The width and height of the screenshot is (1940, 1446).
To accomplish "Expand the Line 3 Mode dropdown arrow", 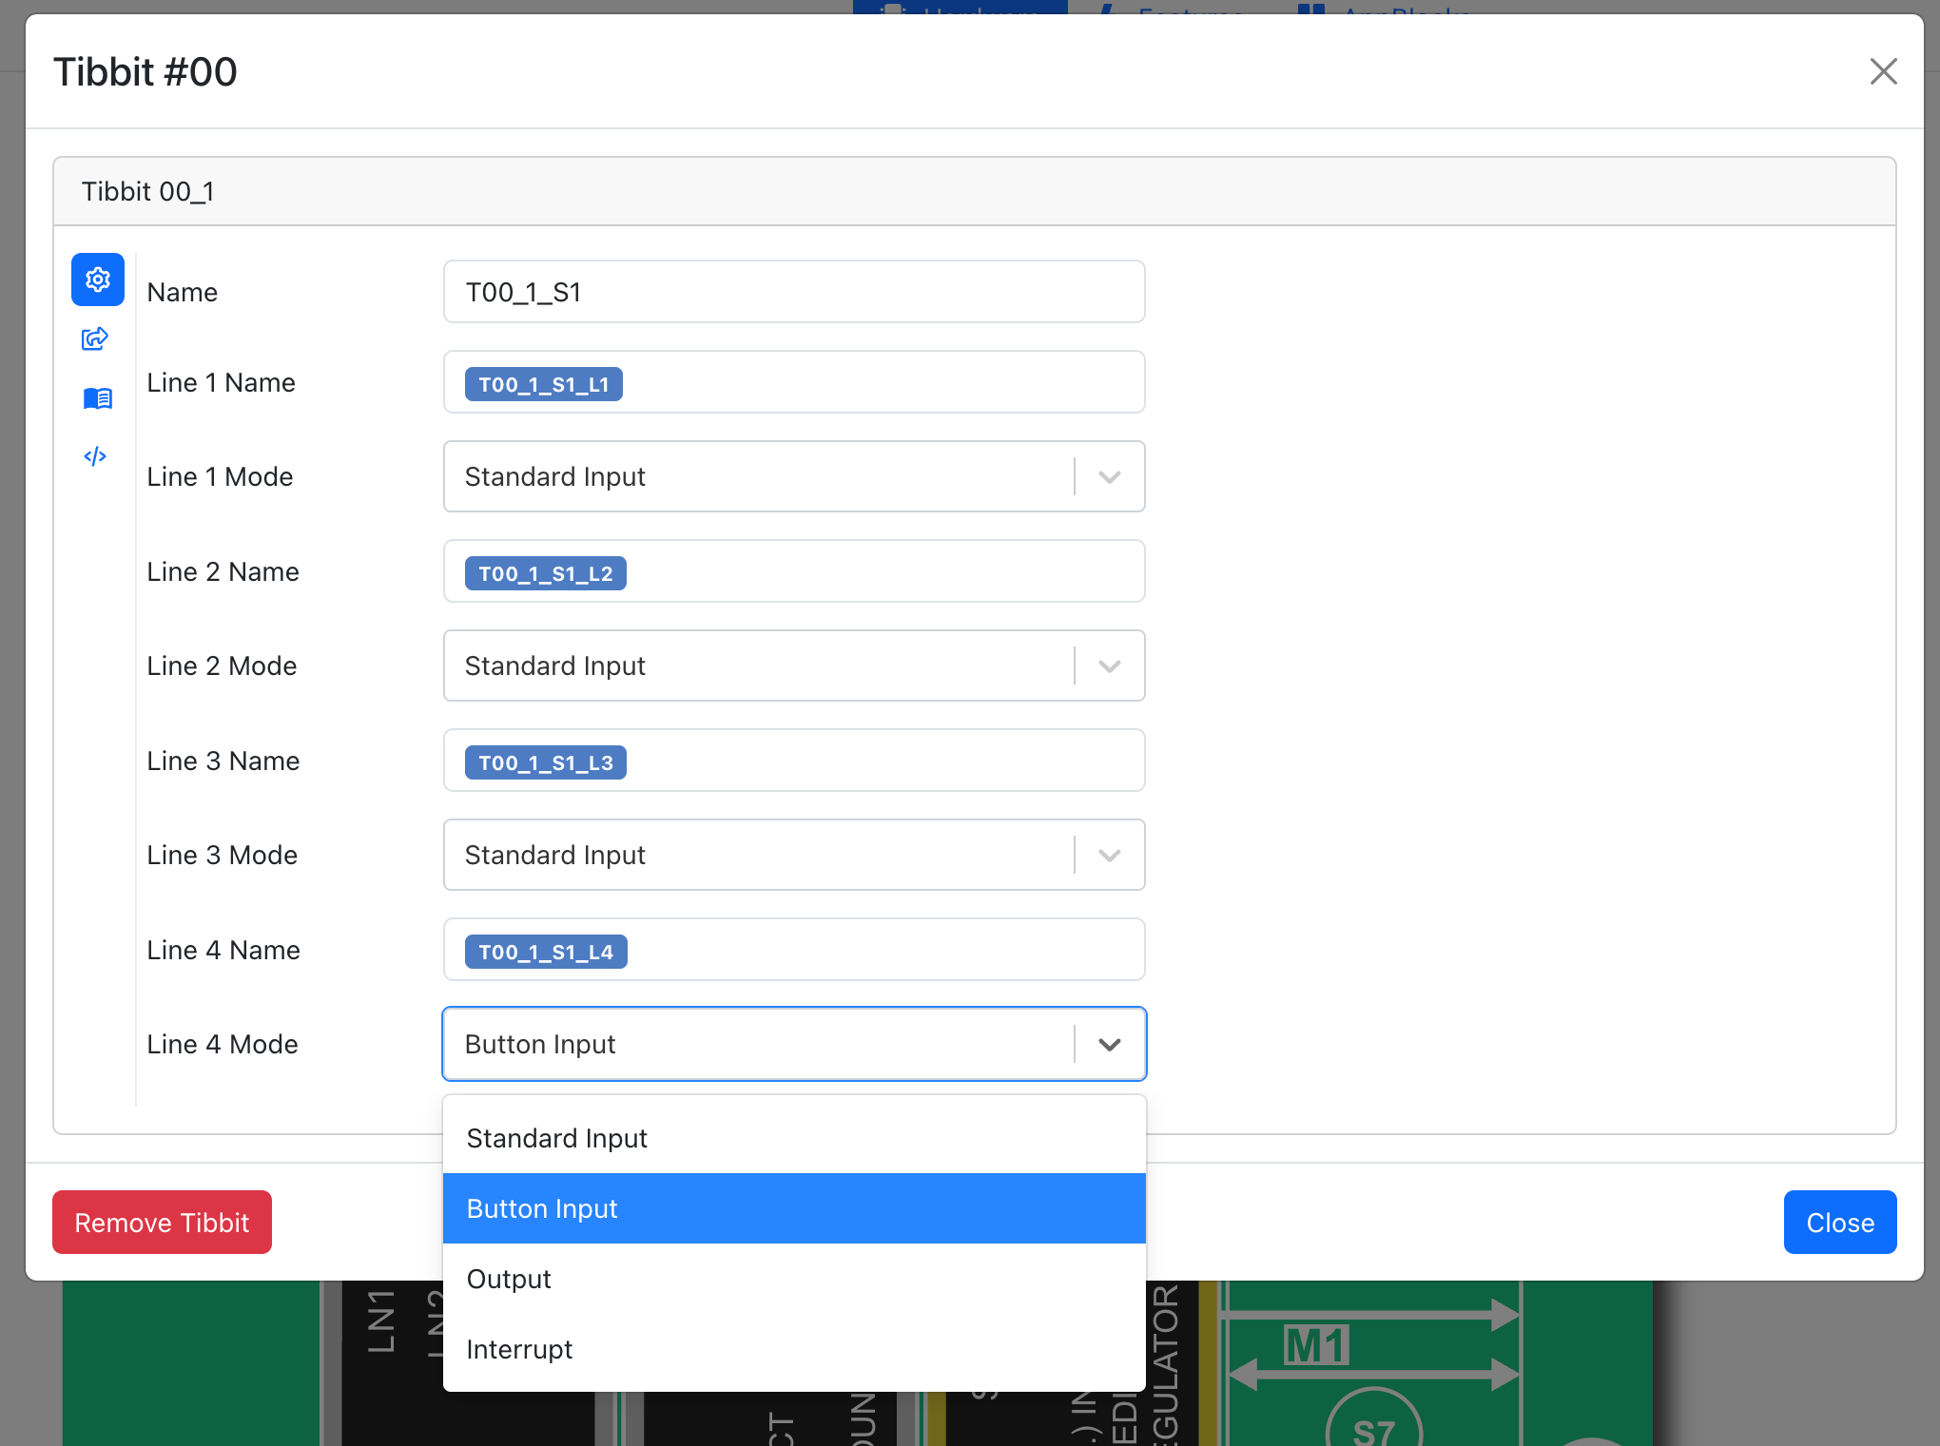I will (x=1109, y=855).
